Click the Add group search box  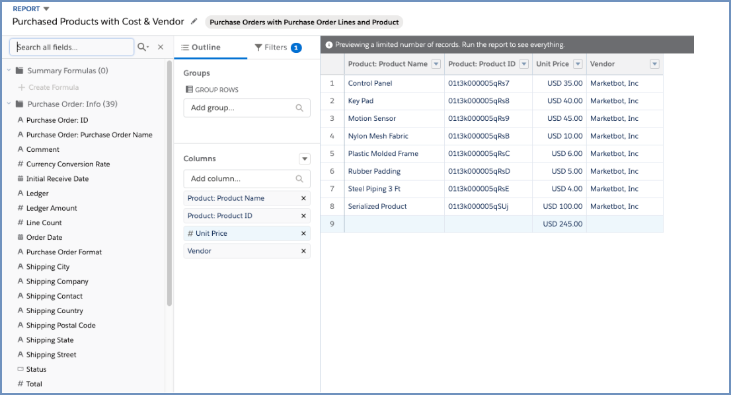click(x=247, y=108)
